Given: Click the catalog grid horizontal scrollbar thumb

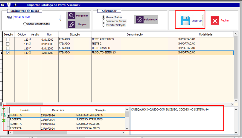Looking at the screenshot, I should 24,104.
